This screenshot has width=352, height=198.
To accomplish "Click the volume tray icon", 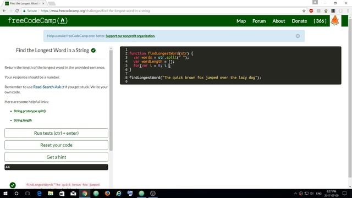I will point(312,193).
